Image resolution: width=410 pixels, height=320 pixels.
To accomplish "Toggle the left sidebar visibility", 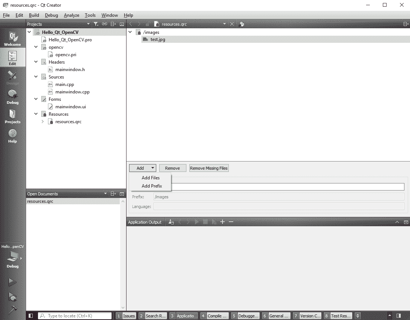I will [x=31, y=316].
